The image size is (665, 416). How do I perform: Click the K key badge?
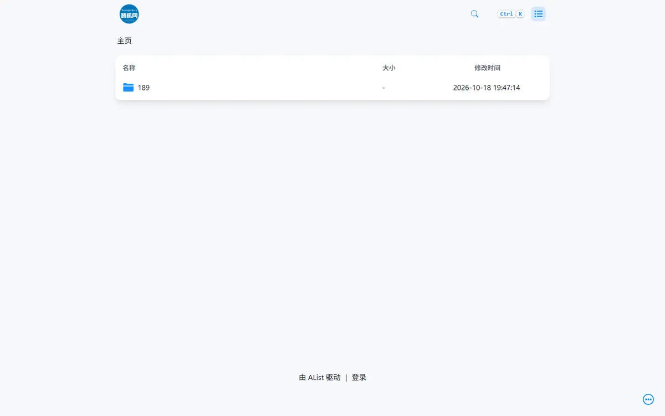pos(520,14)
